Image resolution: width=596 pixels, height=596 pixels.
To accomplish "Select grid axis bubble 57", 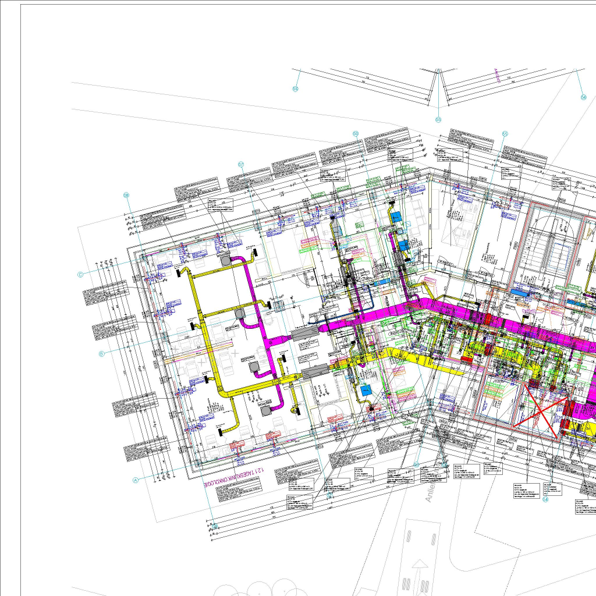I will pyautogui.click(x=241, y=165).
